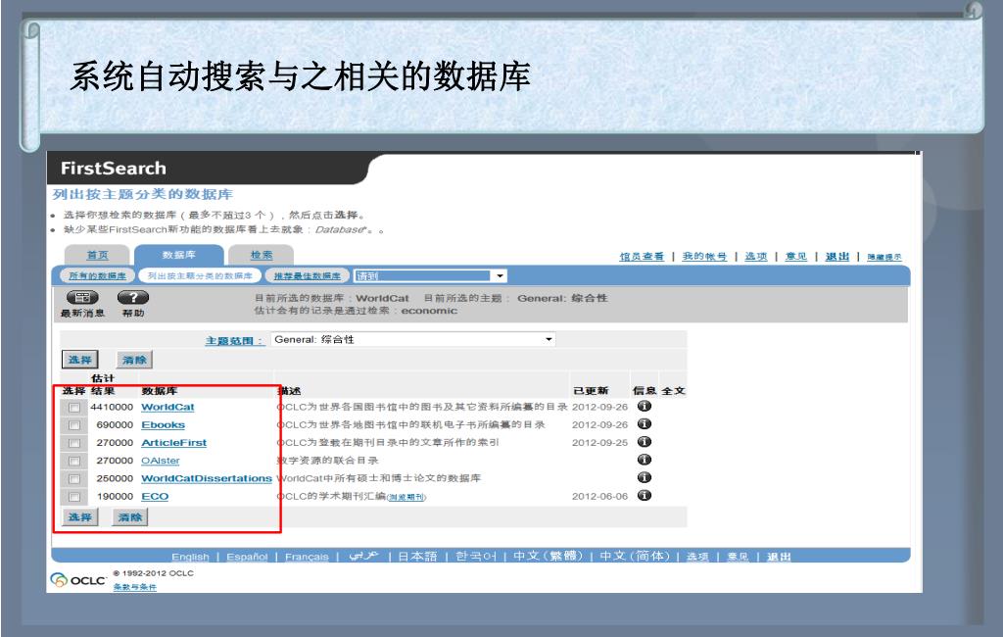1003x637 pixels.
Task: Click 选项 in the footer bar
Action: click(697, 557)
